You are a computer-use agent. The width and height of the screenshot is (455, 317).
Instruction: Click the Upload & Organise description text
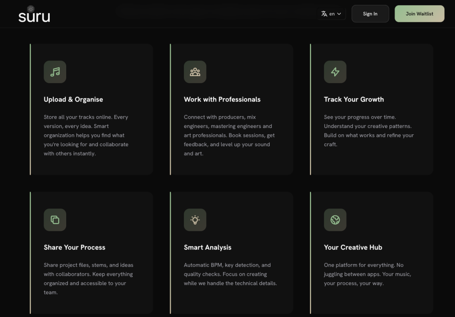coord(86,135)
